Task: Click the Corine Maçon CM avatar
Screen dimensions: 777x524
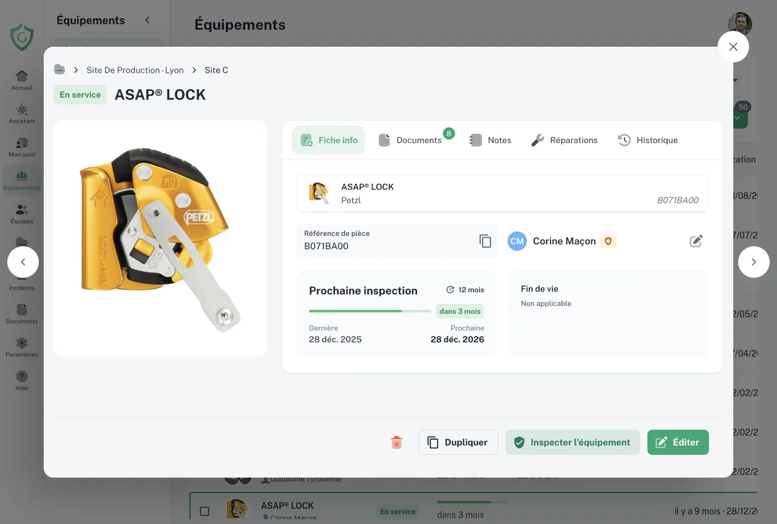Action: (x=517, y=241)
